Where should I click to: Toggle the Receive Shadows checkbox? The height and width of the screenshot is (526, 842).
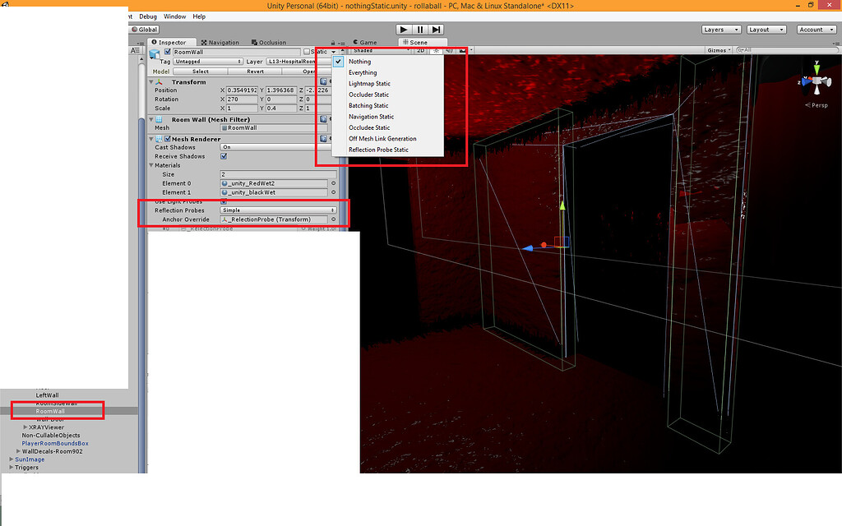pyautogui.click(x=224, y=155)
